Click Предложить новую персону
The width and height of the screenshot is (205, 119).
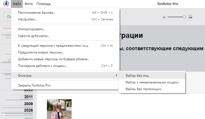point(41,52)
